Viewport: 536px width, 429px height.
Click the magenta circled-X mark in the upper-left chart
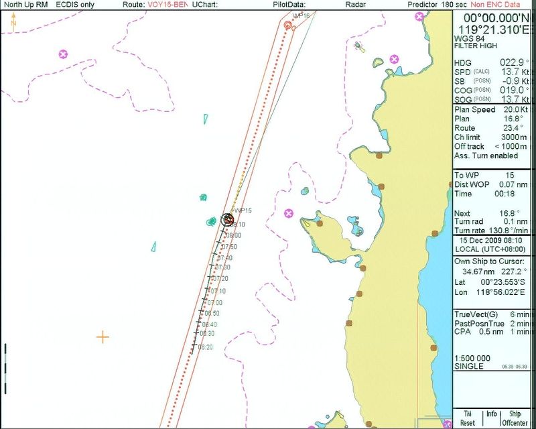(x=64, y=54)
